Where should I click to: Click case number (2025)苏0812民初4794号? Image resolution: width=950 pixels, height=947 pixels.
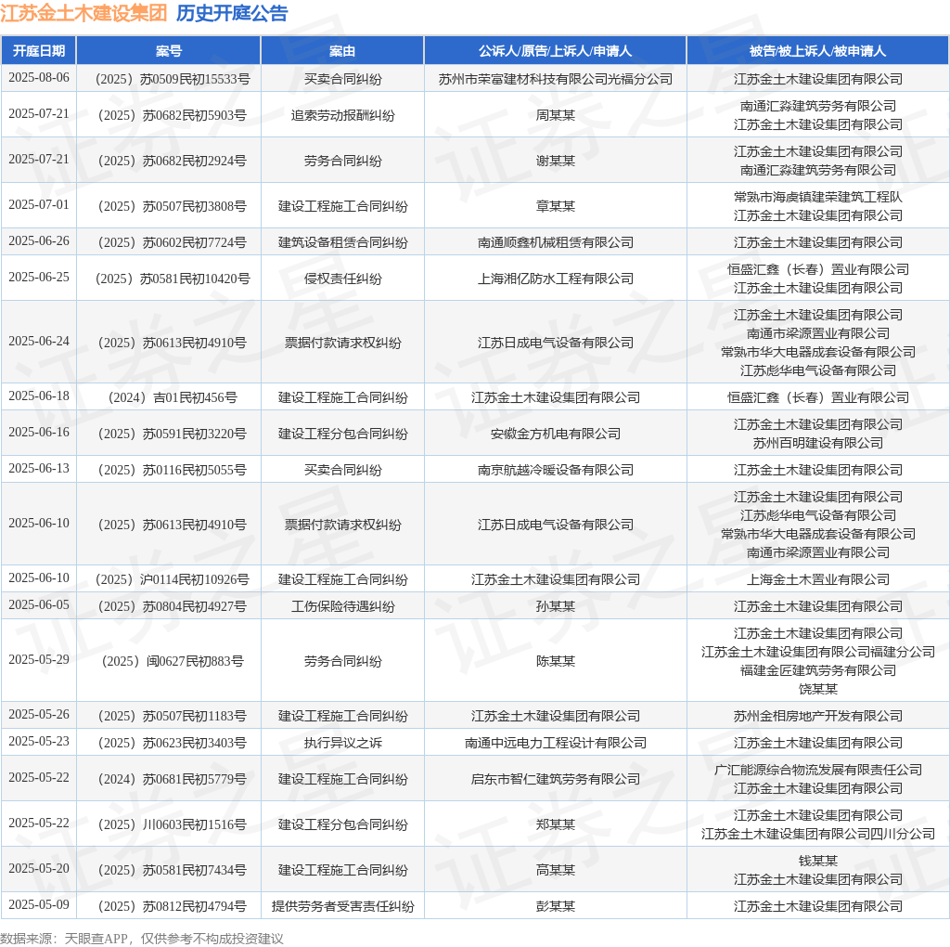(x=173, y=907)
